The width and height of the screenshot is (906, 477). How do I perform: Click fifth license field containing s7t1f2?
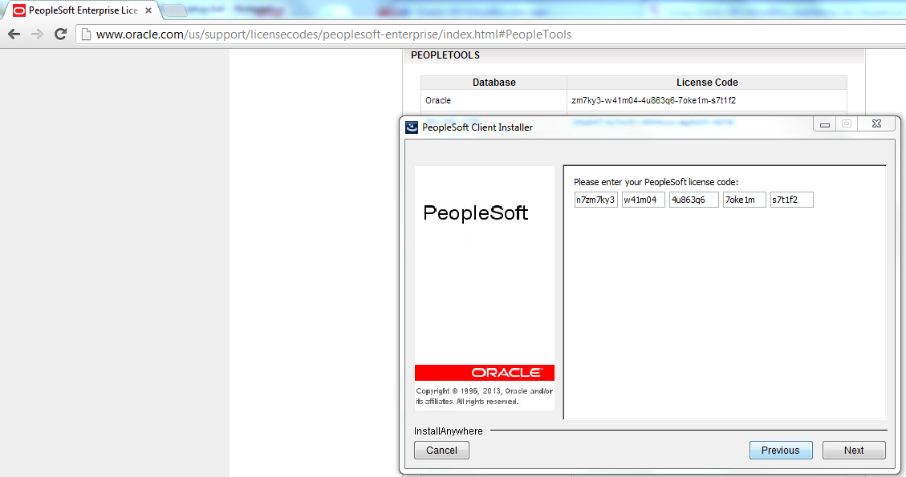791,200
